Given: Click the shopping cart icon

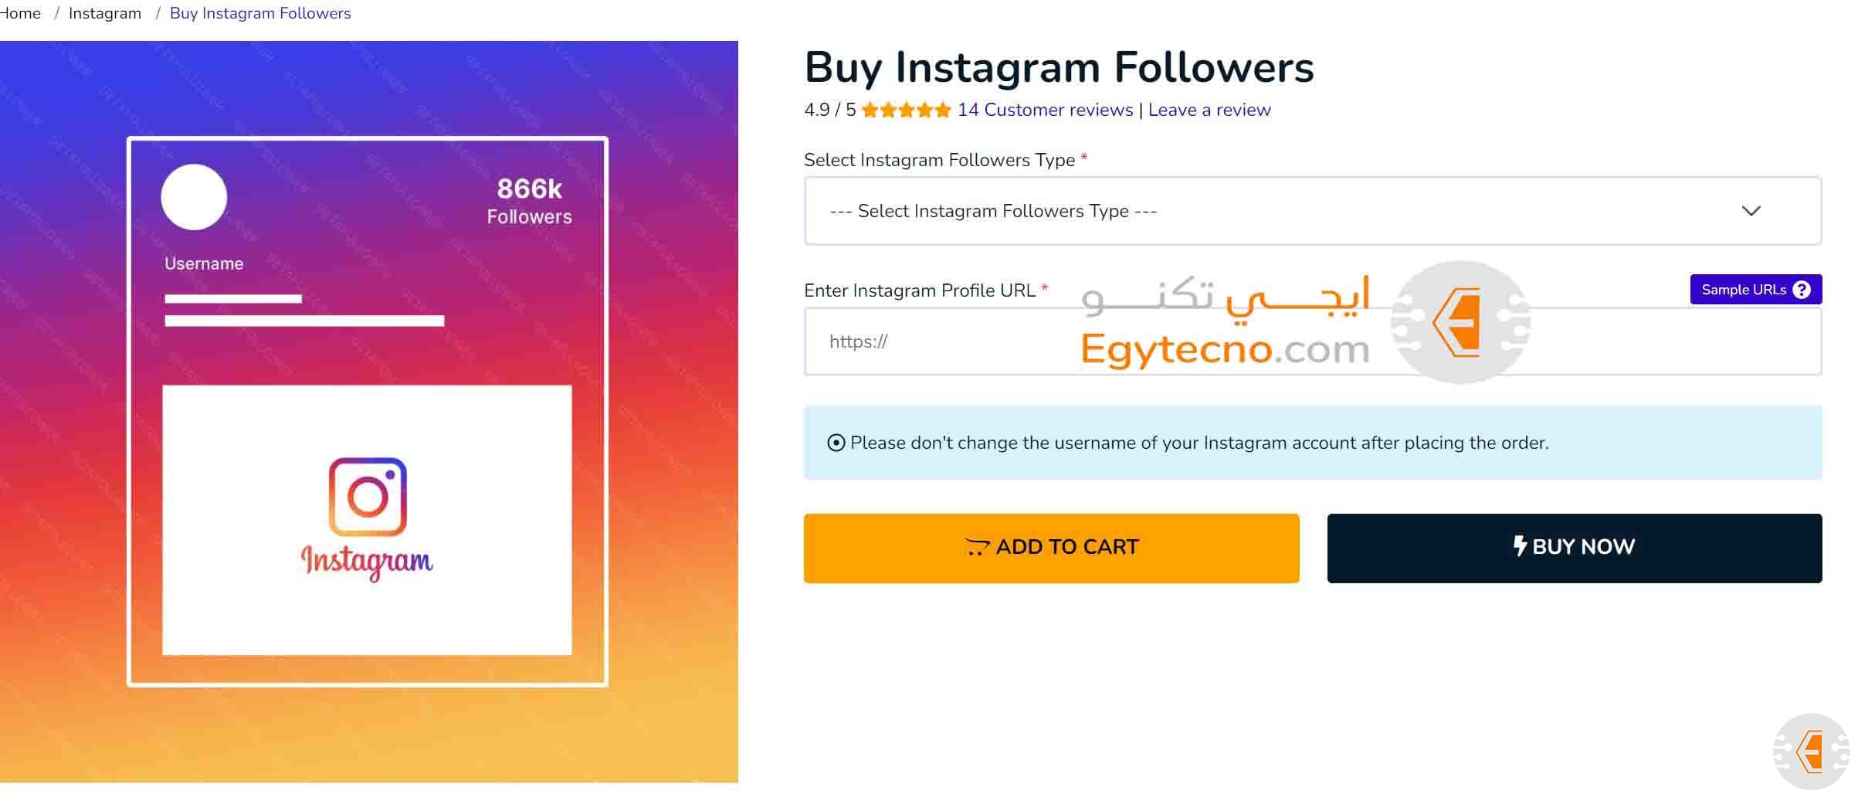Looking at the screenshot, I should coord(977,548).
